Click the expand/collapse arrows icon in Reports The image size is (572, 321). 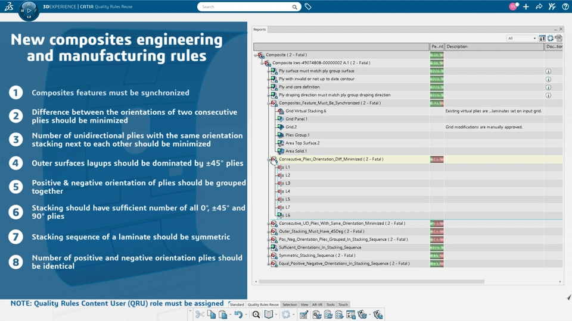(542, 38)
